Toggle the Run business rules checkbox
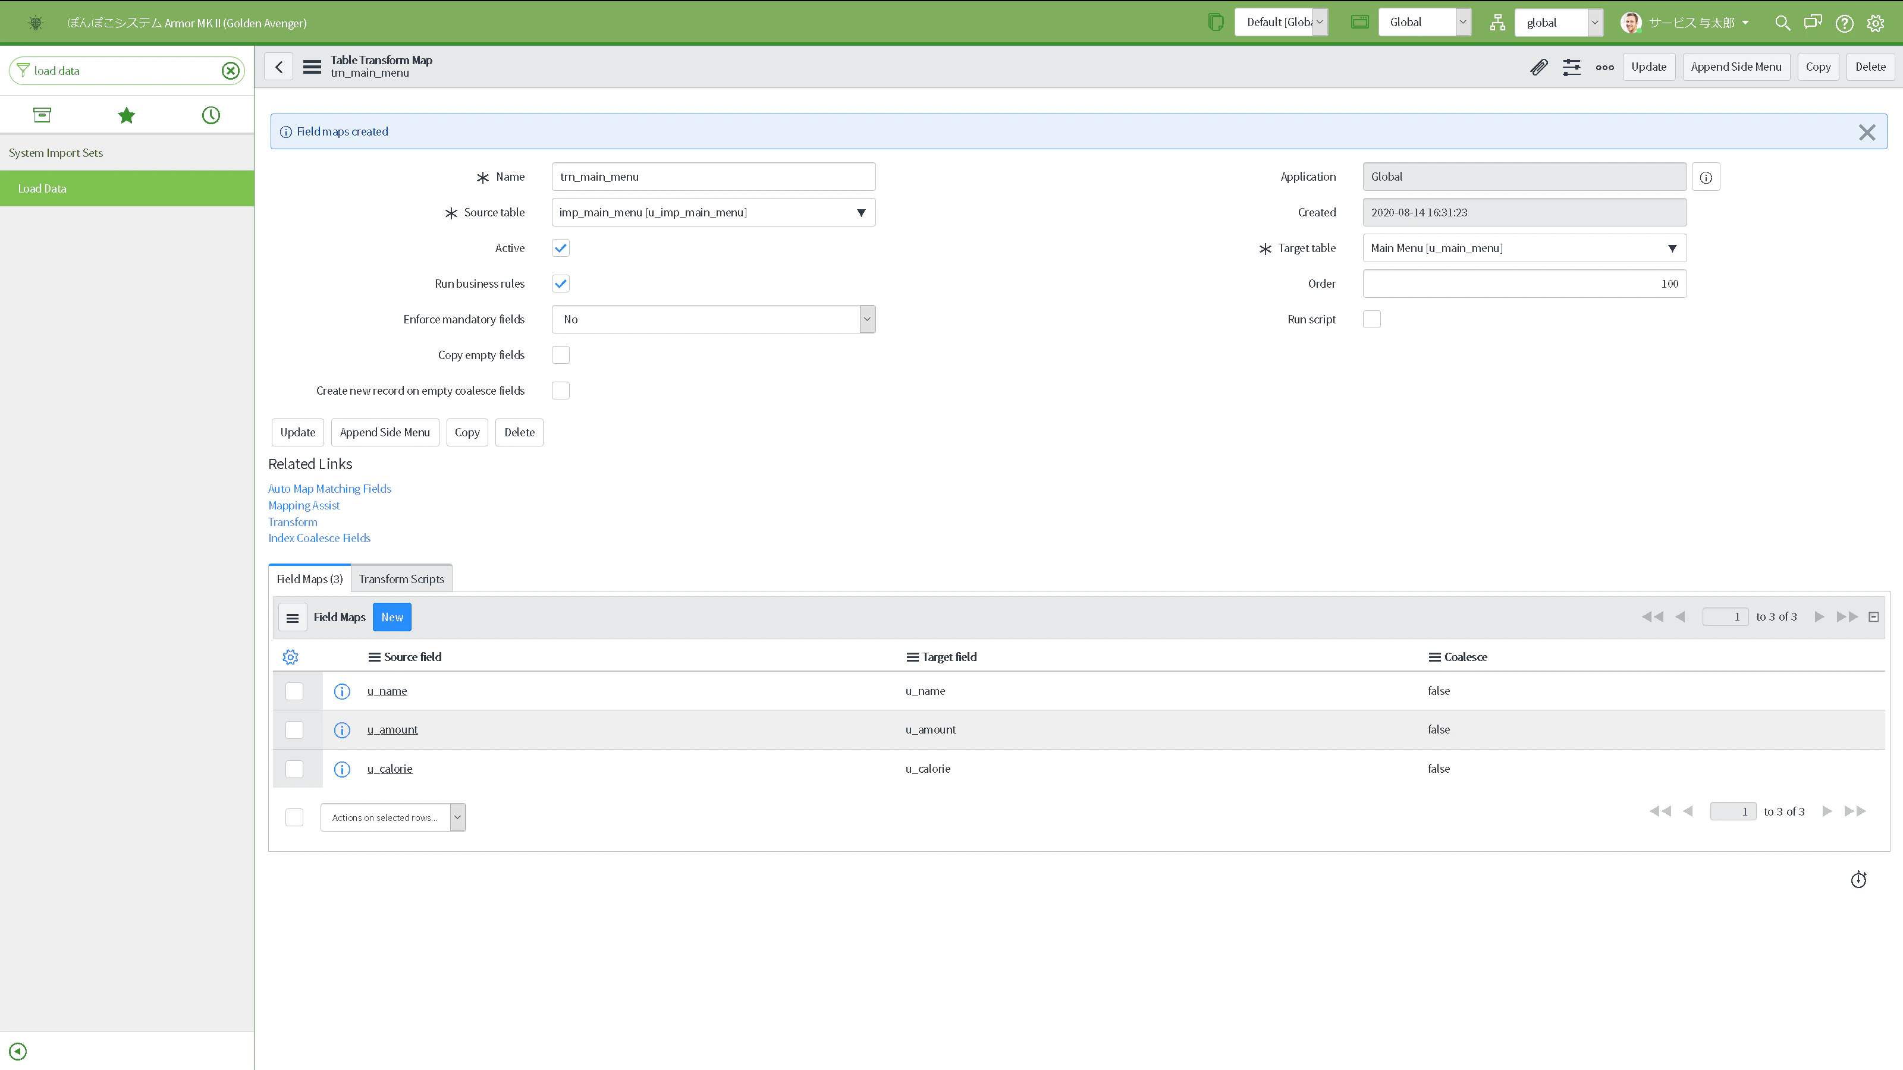This screenshot has height=1070, width=1903. coord(561,284)
